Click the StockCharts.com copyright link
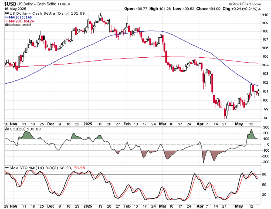This screenshot has width=271, height=209. click(x=245, y=4)
